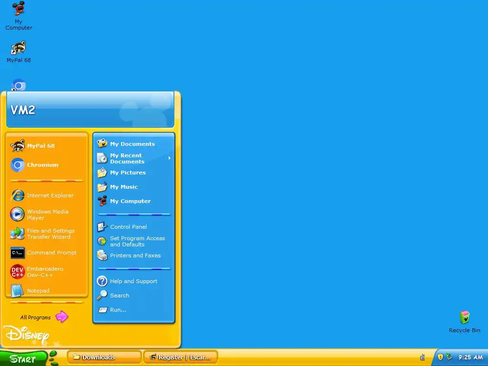
Task: Open Chromium desktop shortcut behind the Start menu
Action: (x=19, y=85)
